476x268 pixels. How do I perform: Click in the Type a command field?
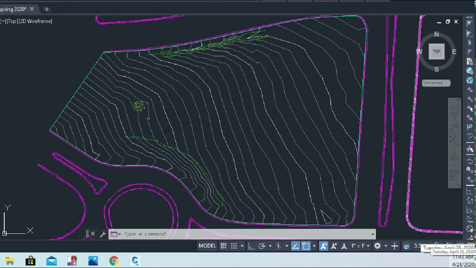[x=242, y=234]
